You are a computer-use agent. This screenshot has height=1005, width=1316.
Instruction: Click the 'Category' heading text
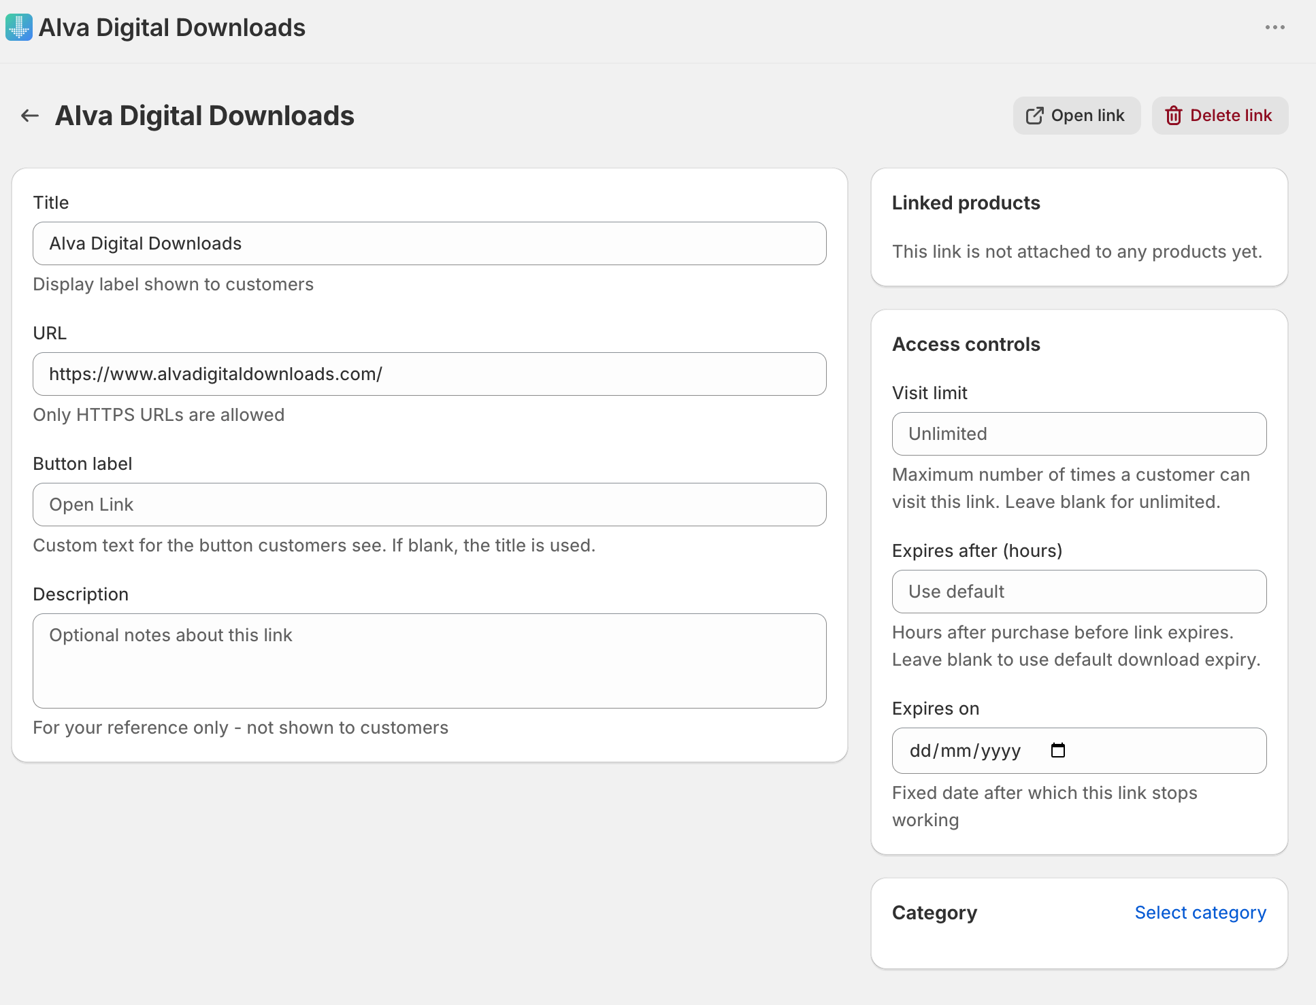coord(934,913)
